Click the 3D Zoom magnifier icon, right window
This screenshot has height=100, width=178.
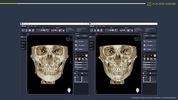pos(144,42)
